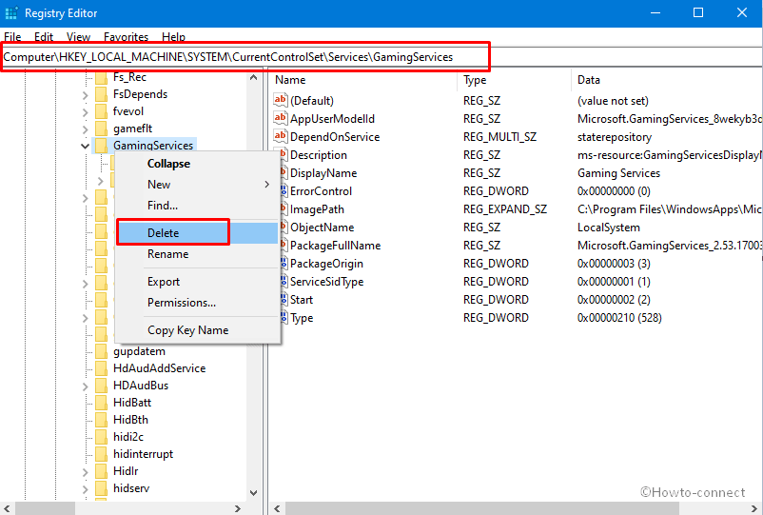Image resolution: width=763 pixels, height=515 pixels.
Task: Expand the FsDepends key
Action: (x=86, y=95)
